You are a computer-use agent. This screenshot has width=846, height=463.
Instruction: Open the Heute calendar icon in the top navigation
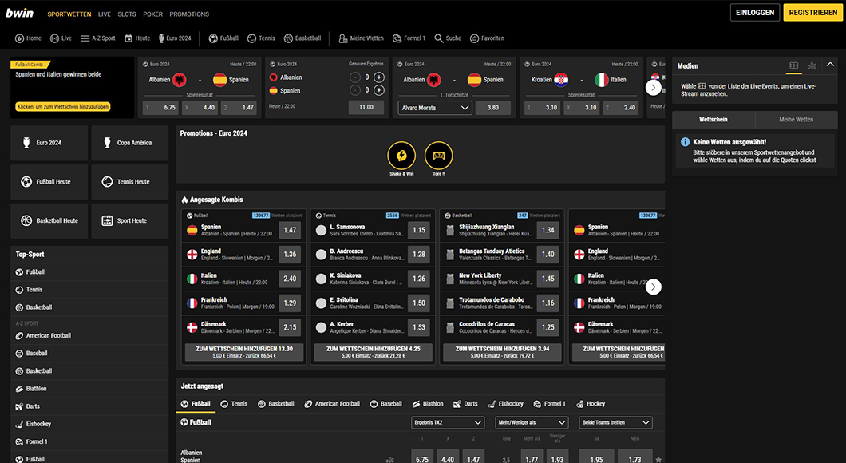pos(128,38)
